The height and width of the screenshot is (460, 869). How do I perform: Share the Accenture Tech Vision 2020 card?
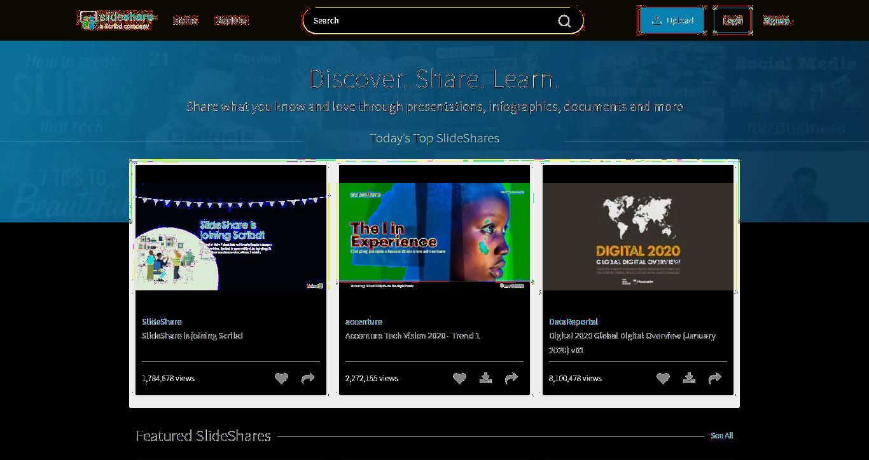coord(511,378)
